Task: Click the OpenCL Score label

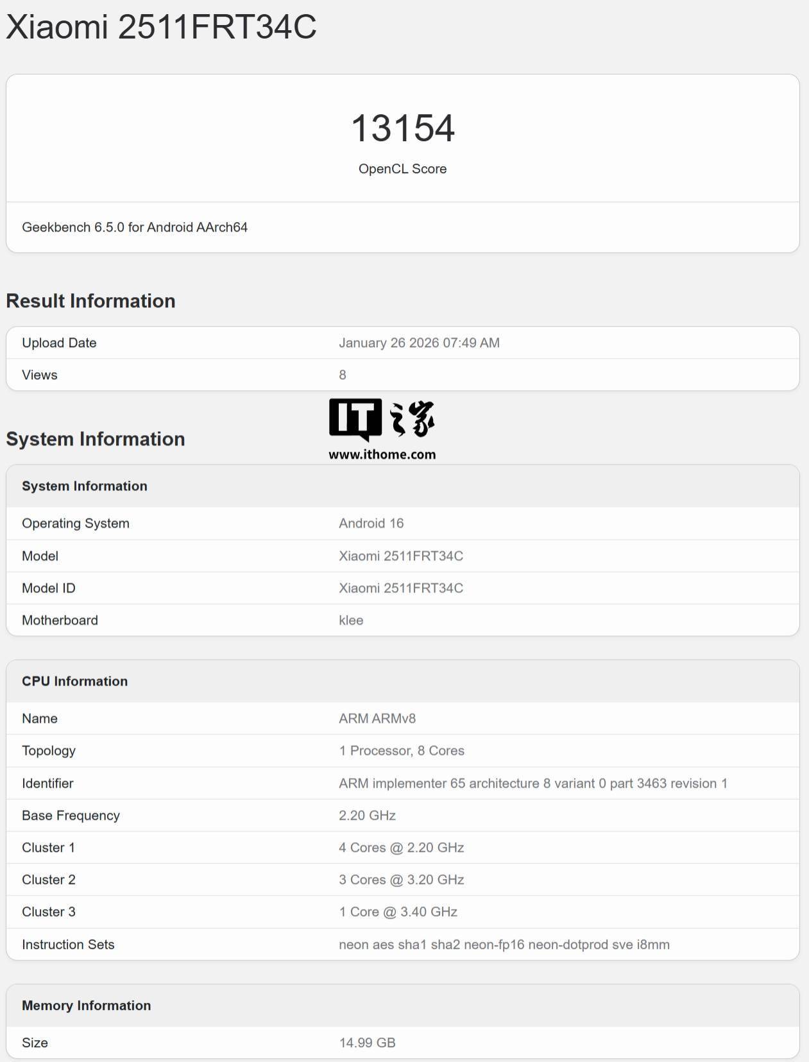Action: [x=402, y=169]
